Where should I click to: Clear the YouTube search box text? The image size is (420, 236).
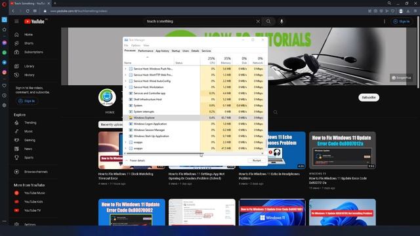[x=258, y=22]
